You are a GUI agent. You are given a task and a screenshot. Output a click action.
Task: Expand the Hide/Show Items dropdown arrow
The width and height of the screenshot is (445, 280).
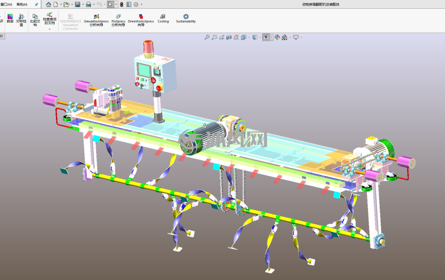(x=271, y=37)
